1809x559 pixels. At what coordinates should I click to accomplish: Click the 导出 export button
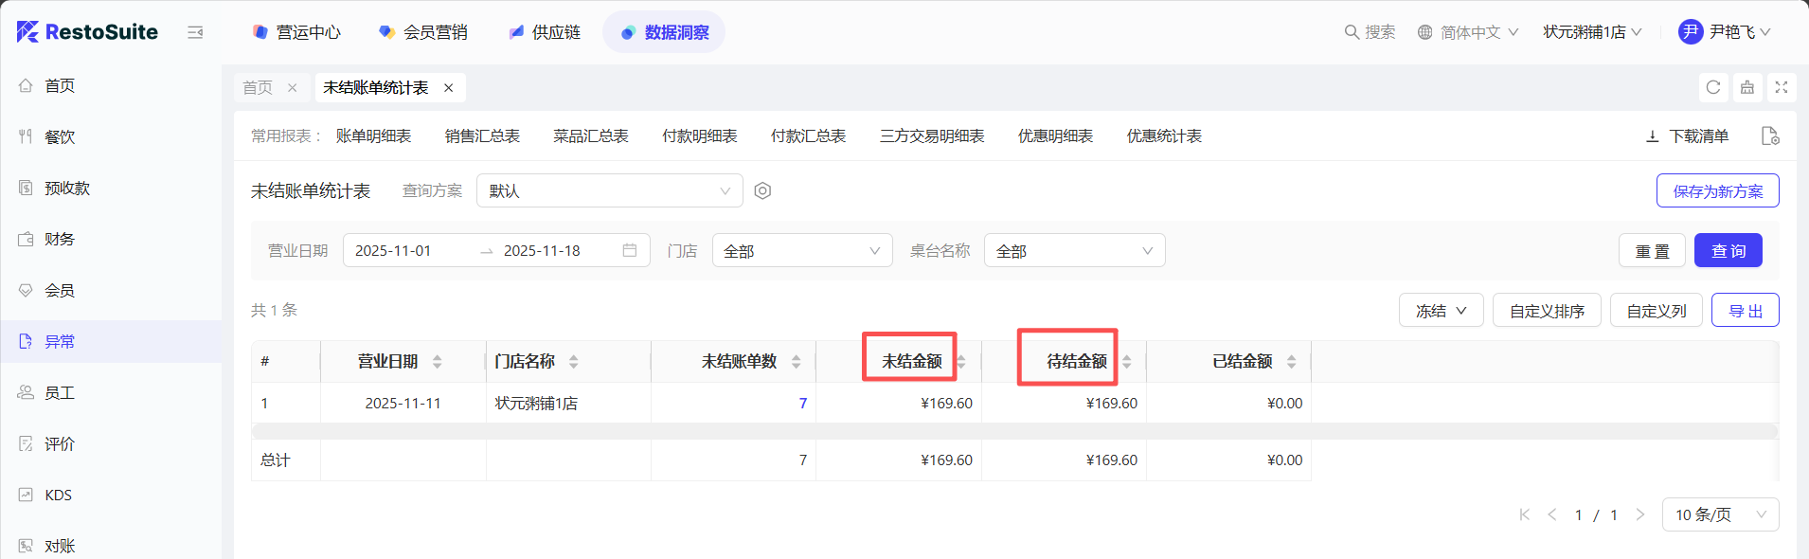(1745, 311)
